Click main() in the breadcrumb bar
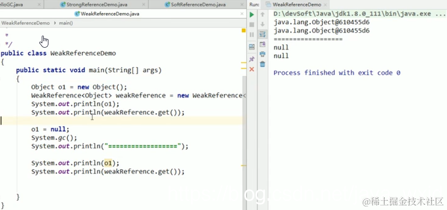Screen dimensions: 447x210 66,23
